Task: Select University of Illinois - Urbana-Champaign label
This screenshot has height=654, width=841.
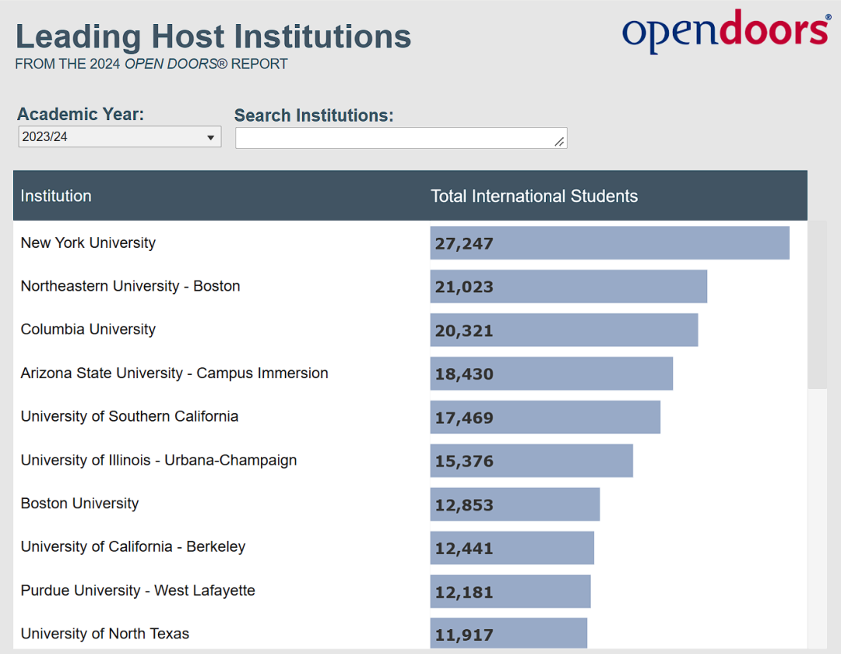Action: (x=159, y=460)
